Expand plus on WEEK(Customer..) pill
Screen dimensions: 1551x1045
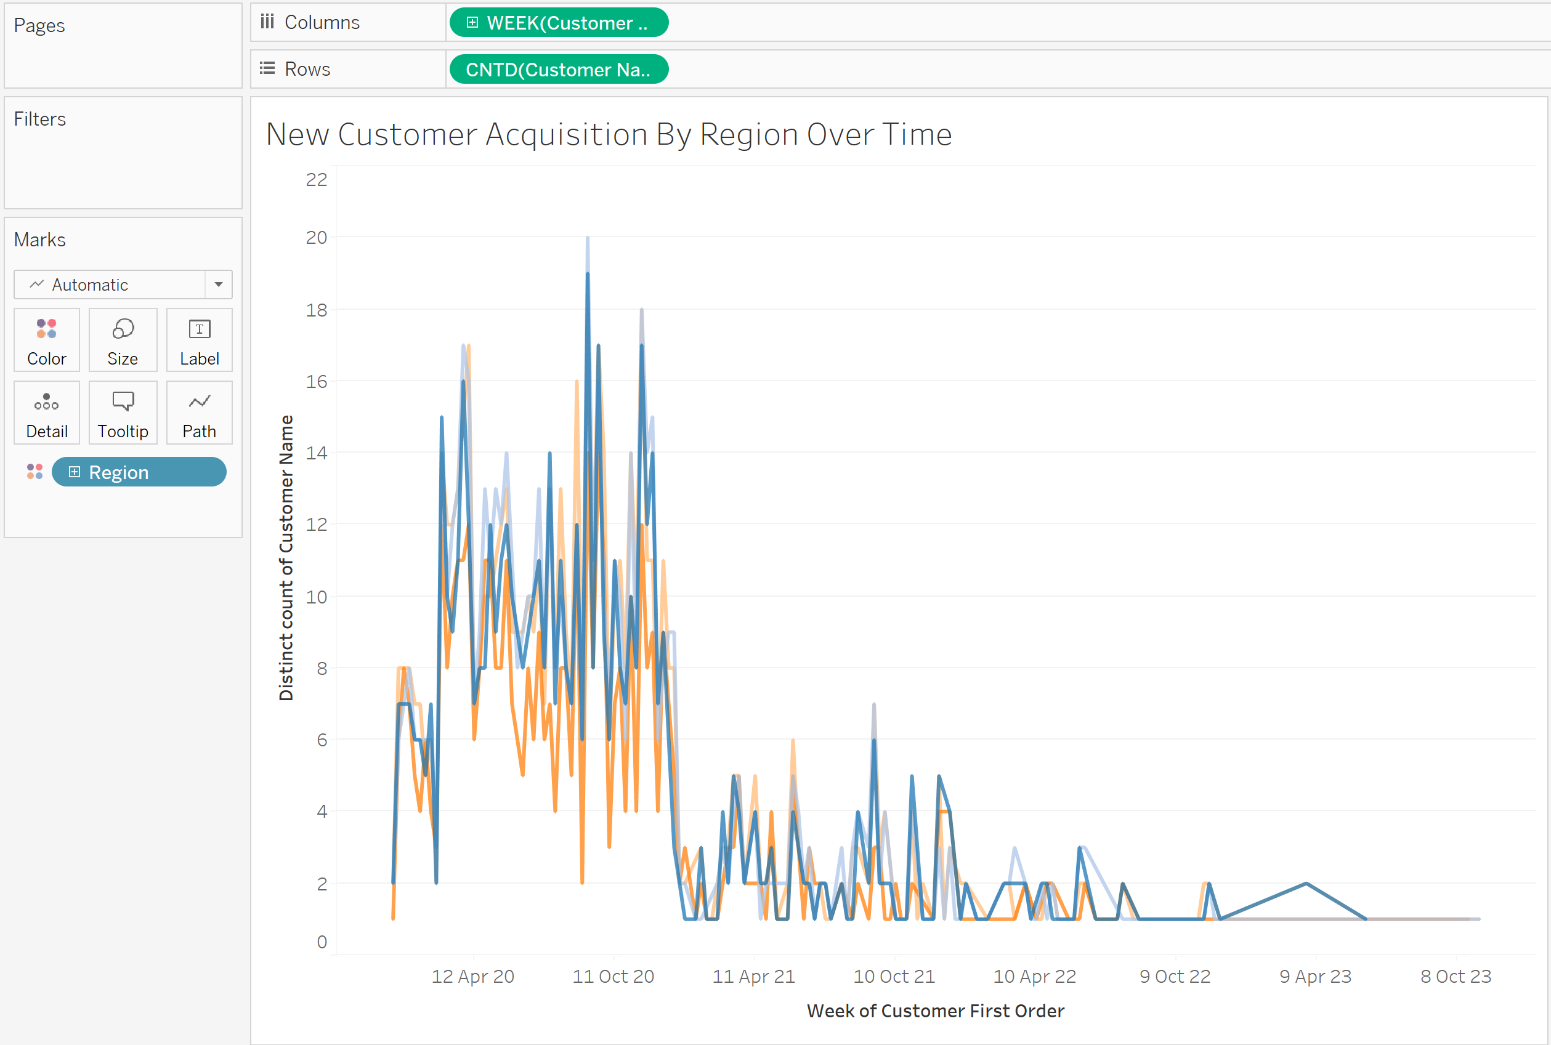[x=472, y=23]
